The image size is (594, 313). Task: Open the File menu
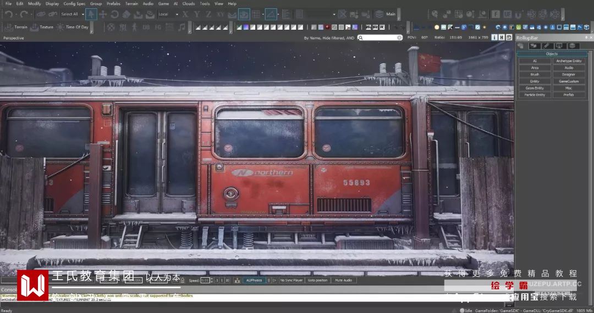(8, 3)
